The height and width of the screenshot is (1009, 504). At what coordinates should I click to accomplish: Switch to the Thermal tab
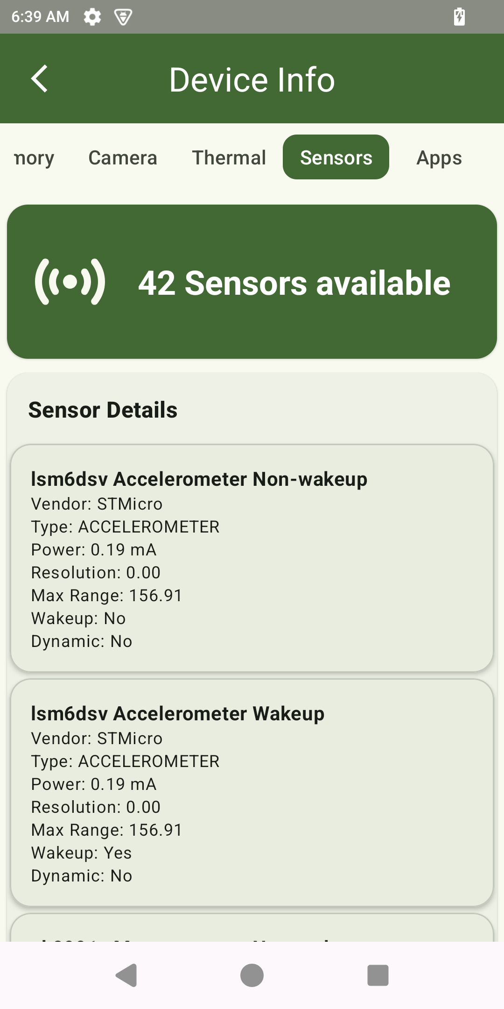[229, 157]
